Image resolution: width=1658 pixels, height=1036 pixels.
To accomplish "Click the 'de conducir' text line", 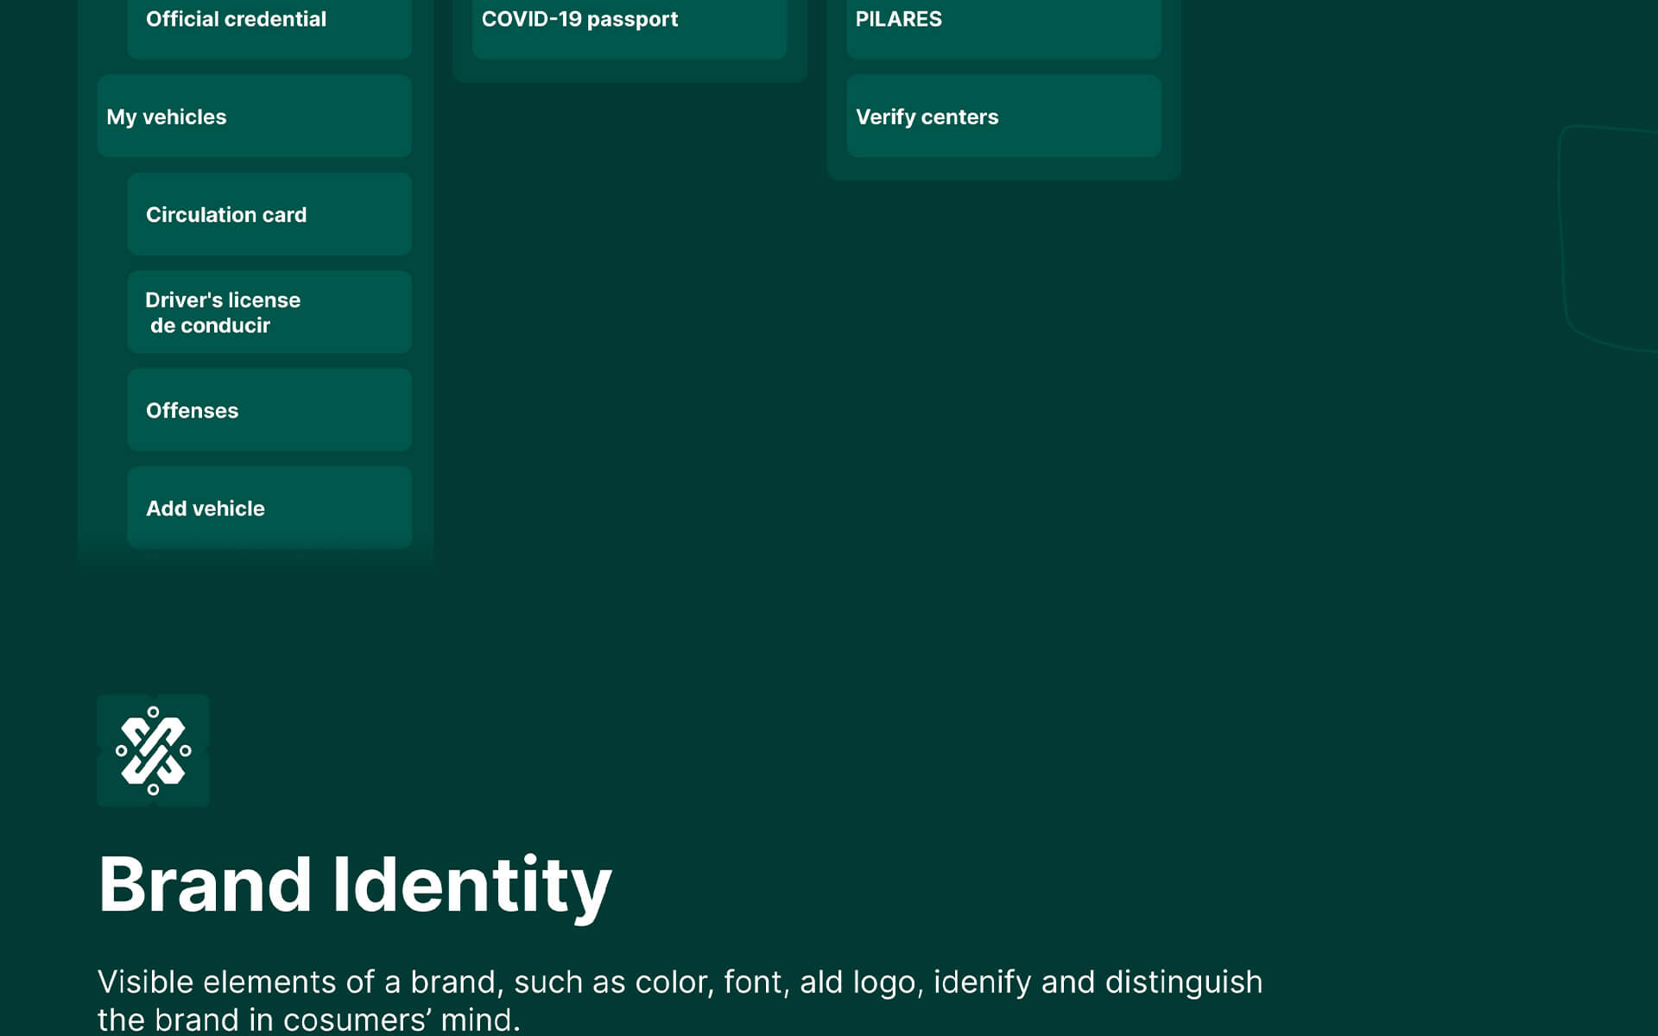I will [x=210, y=325].
